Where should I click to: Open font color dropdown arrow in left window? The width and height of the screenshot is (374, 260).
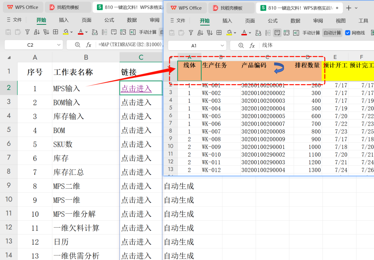(x=86, y=32)
